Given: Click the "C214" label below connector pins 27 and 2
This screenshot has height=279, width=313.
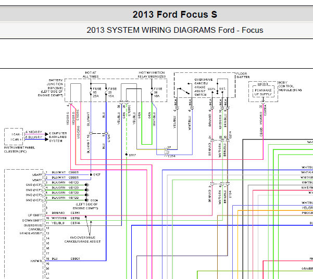Looking at the screenshot, I should (171, 156).
